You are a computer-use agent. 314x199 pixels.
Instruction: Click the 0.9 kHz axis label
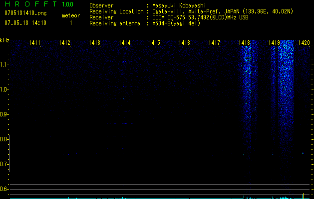click(4, 114)
